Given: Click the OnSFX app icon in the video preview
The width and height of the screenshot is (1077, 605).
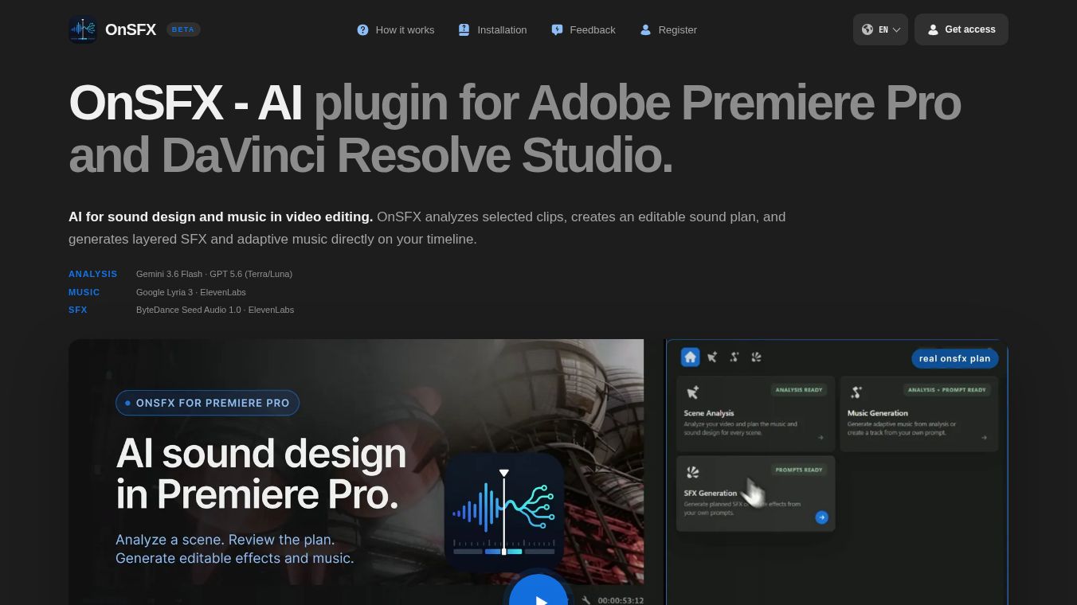Looking at the screenshot, I should [x=504, y=512].
